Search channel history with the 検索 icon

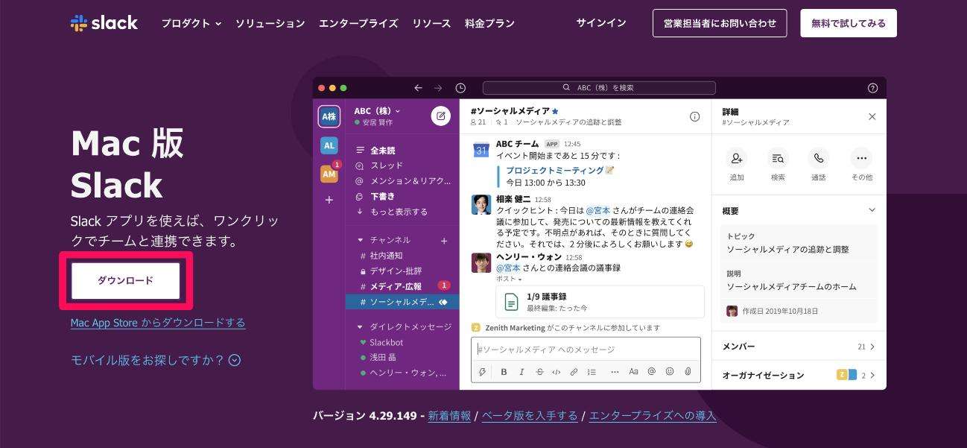pyautogui.click(x=778, y=159)
